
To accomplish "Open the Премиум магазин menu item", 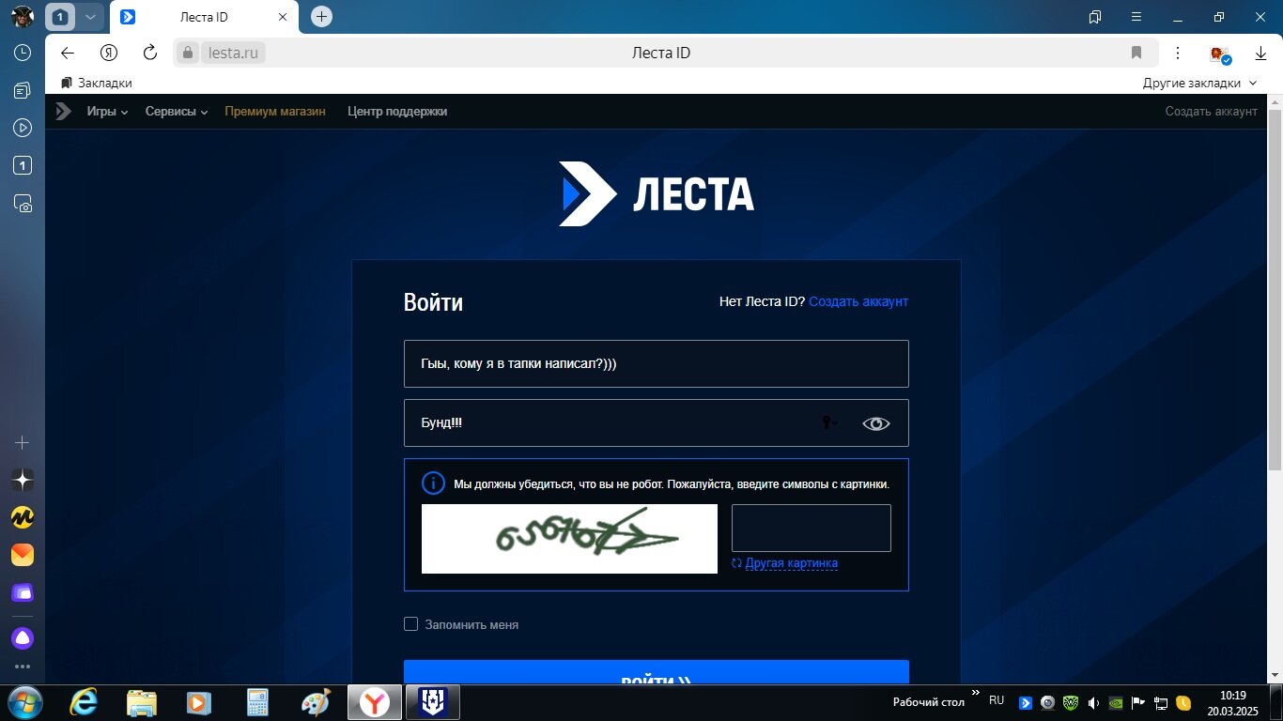I will click(275, 112).
